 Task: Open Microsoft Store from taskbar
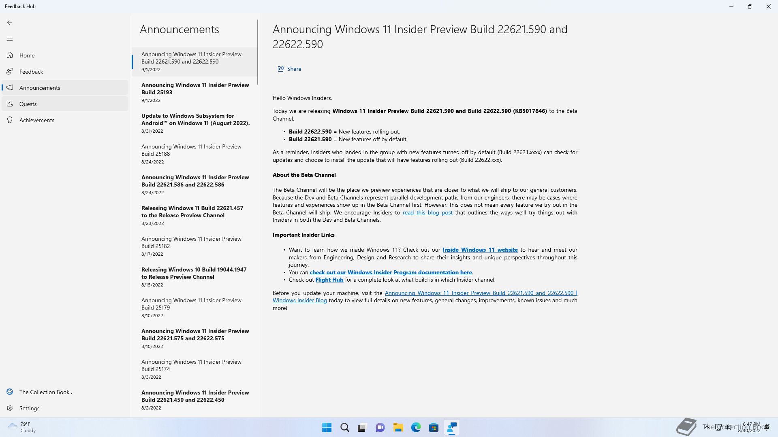434,428
